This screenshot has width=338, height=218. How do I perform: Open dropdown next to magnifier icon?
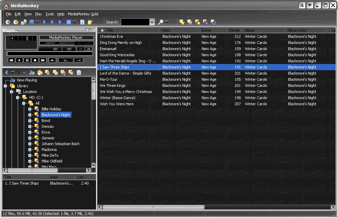[166, 22]
